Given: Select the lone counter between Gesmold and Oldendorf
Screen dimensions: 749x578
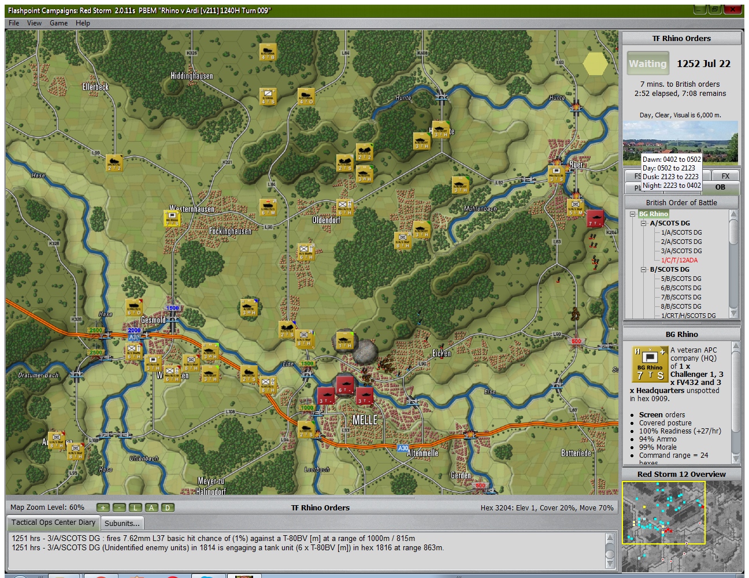Looking at the screenshot, I should [x=249, y=307].
